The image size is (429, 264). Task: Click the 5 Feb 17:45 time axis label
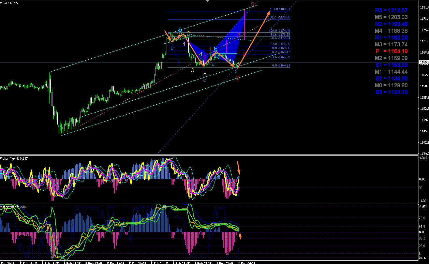tap(94, 263)
